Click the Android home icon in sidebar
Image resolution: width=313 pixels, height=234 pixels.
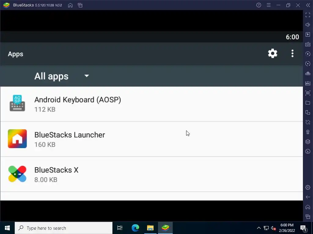[308, 207]
